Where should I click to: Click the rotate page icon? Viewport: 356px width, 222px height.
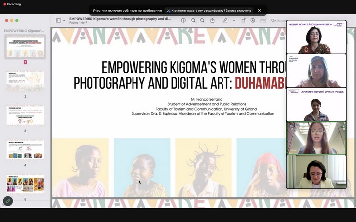[x=243, y=20]
